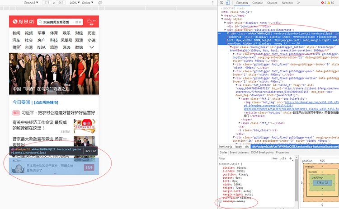
Task: Toggle the :hov element state button
Action: click(x=274, y=158)
